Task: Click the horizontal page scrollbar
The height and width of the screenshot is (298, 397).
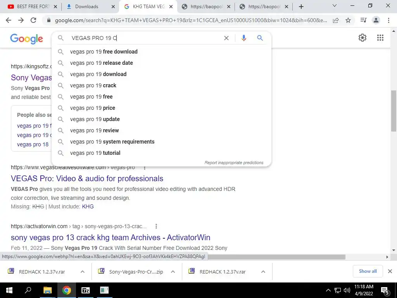Action: click(x=276, y=257)
